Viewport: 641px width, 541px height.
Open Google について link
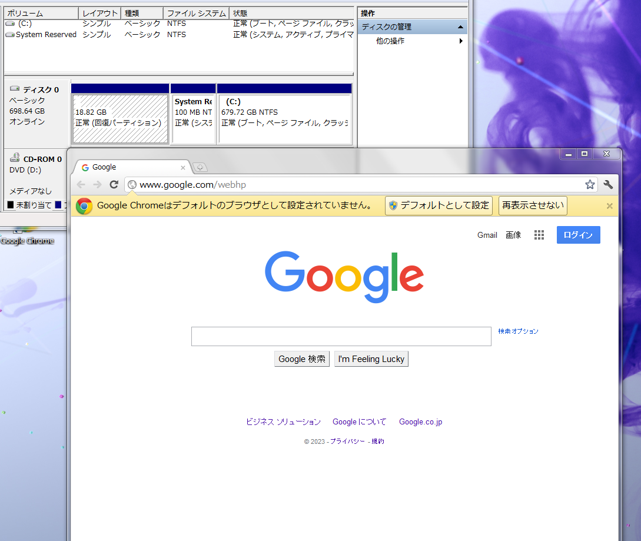tap(359, 421)
